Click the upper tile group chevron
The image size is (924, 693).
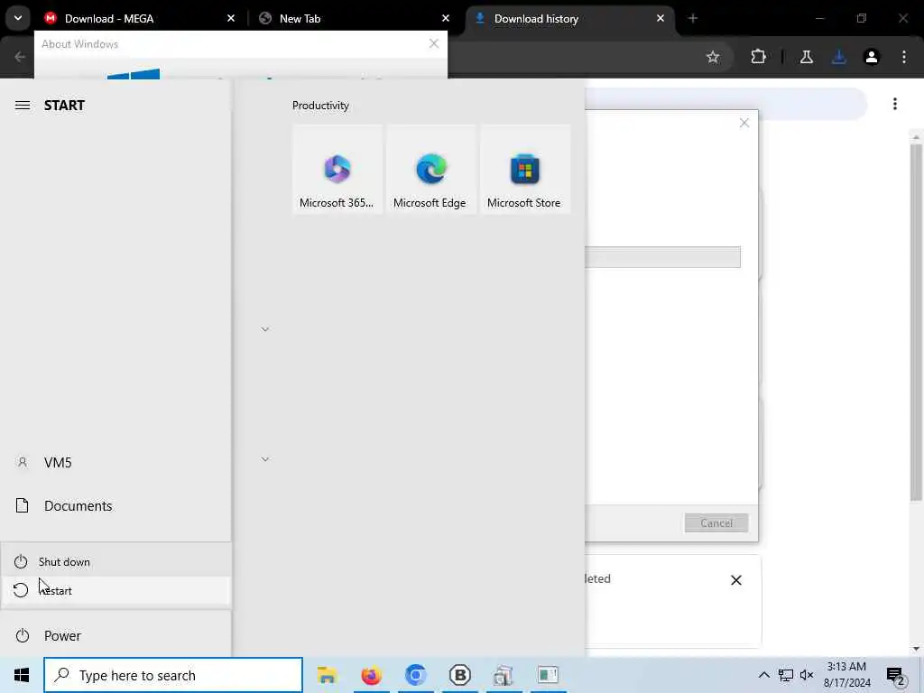[x=265, y=329]
